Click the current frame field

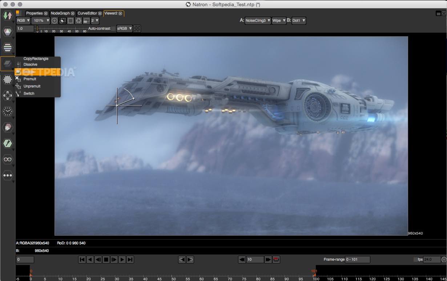point(25,260)
